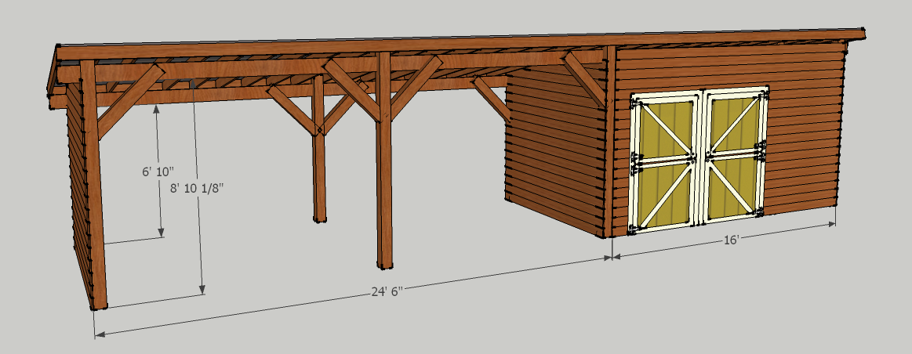Click the 24' 6" length dimension label

pyautogui.click(x=387, y=292)
